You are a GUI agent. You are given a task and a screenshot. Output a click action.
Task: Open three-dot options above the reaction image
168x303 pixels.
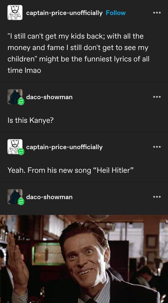point(157,197)
